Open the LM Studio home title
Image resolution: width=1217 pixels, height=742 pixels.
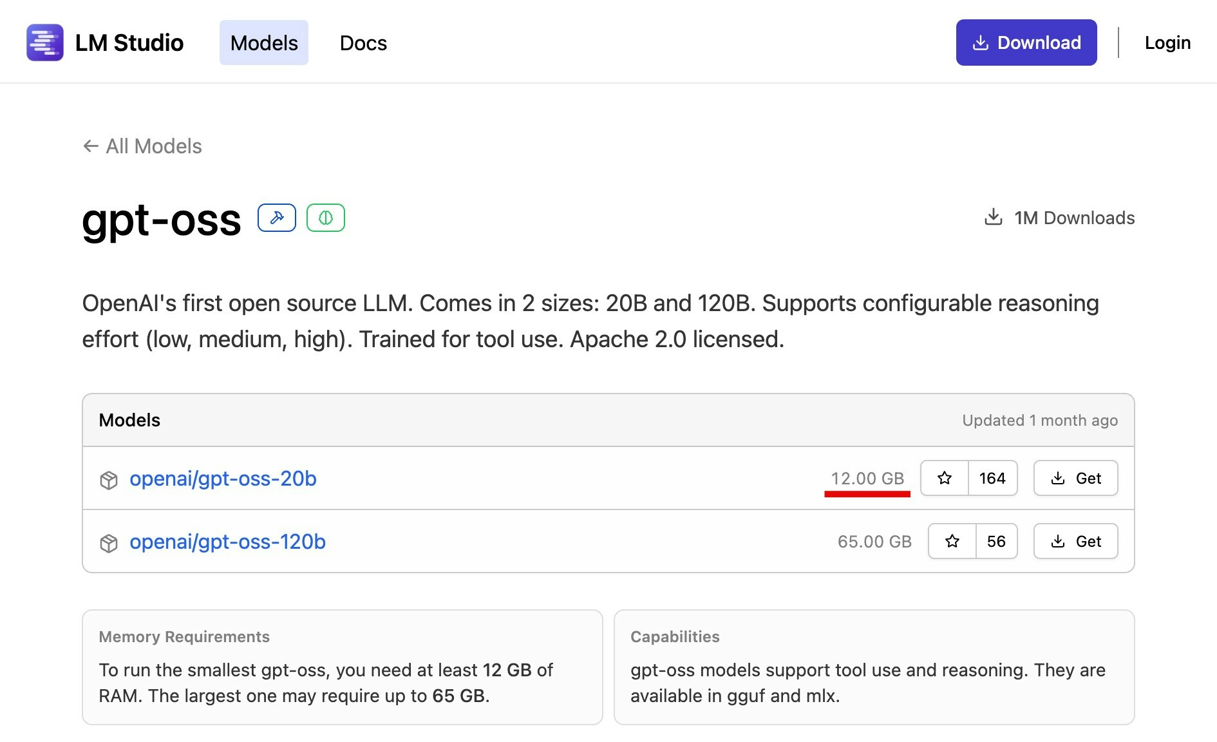tap(129, 43)
